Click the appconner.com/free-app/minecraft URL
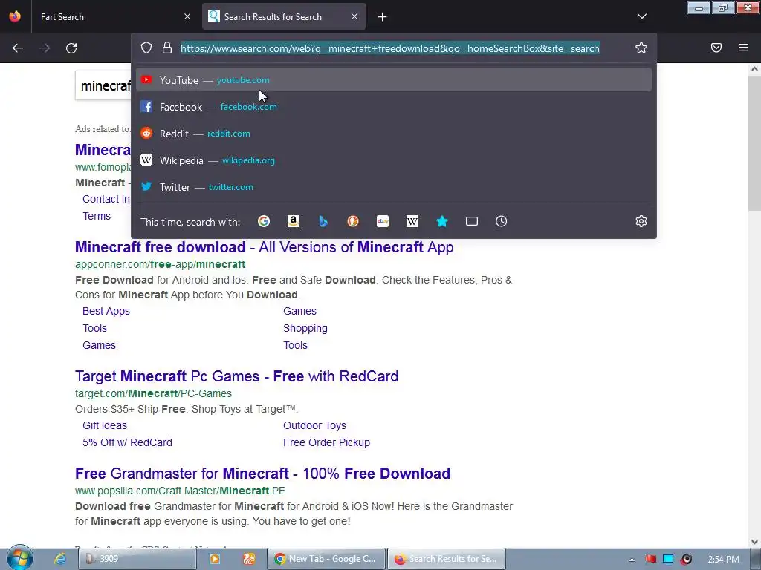761x570 pixels. [x=161, y=264]
